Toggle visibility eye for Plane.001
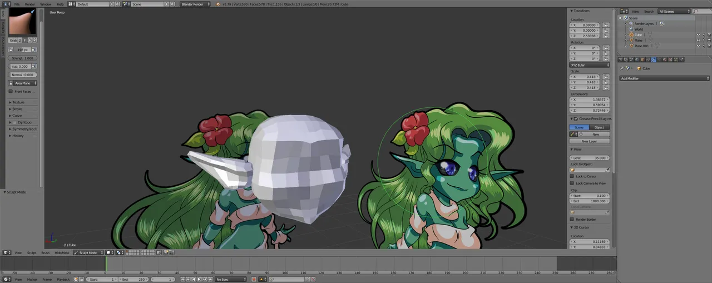712x283 pixels. tap(698, 46)
